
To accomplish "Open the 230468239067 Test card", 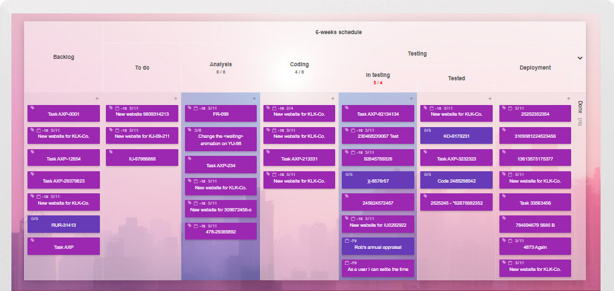I will coord(378,135).
